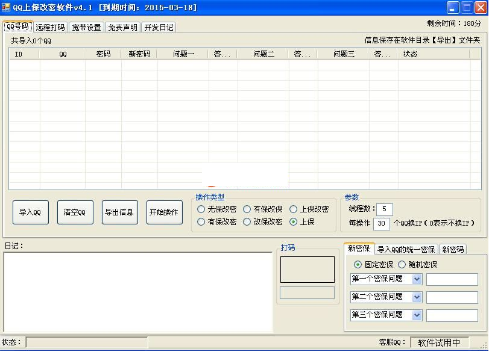
Task: Click the 导入QQ button
Action: [30, 212]
